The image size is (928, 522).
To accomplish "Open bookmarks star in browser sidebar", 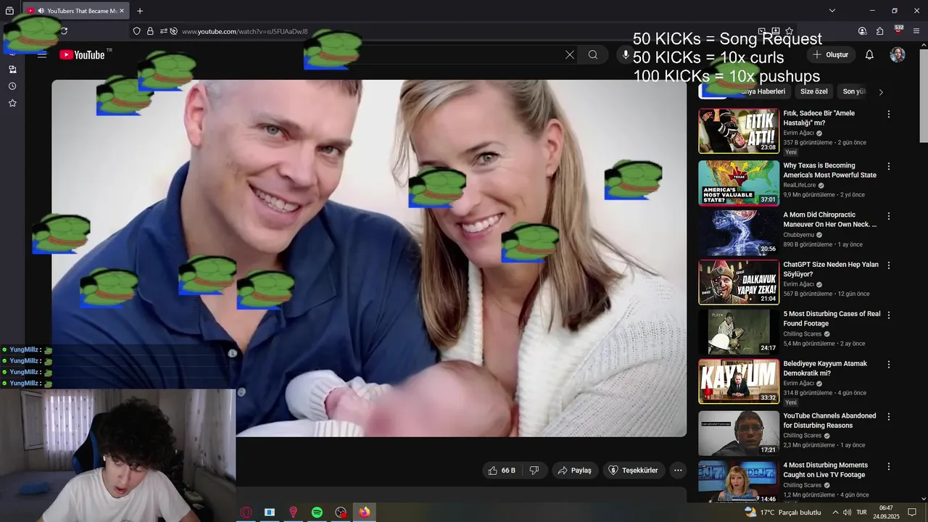I will (x=12, y=103).
